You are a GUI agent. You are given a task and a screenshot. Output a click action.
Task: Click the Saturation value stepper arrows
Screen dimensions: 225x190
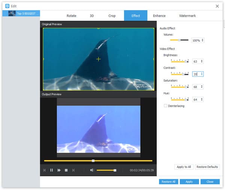(x=202, y=87)
